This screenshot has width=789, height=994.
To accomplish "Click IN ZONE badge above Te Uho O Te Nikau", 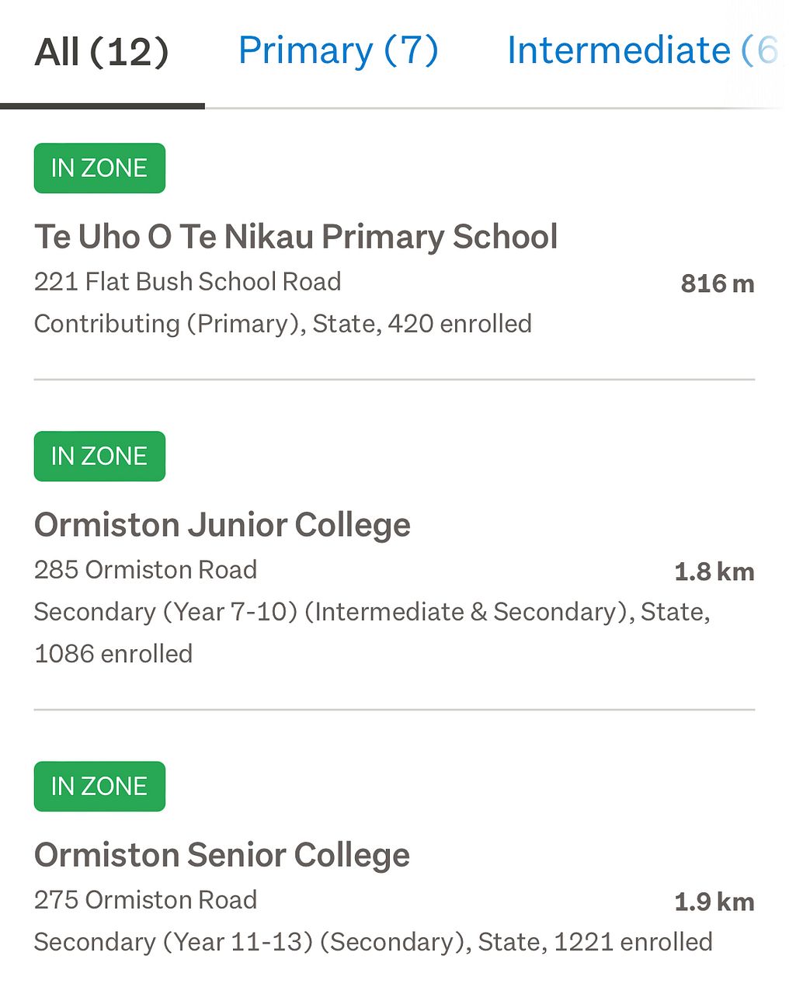I will [x=99, y=168].
